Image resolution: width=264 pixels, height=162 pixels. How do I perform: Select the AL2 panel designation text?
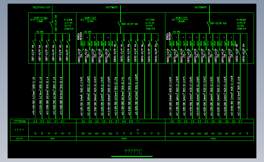[x=82, y=20]
